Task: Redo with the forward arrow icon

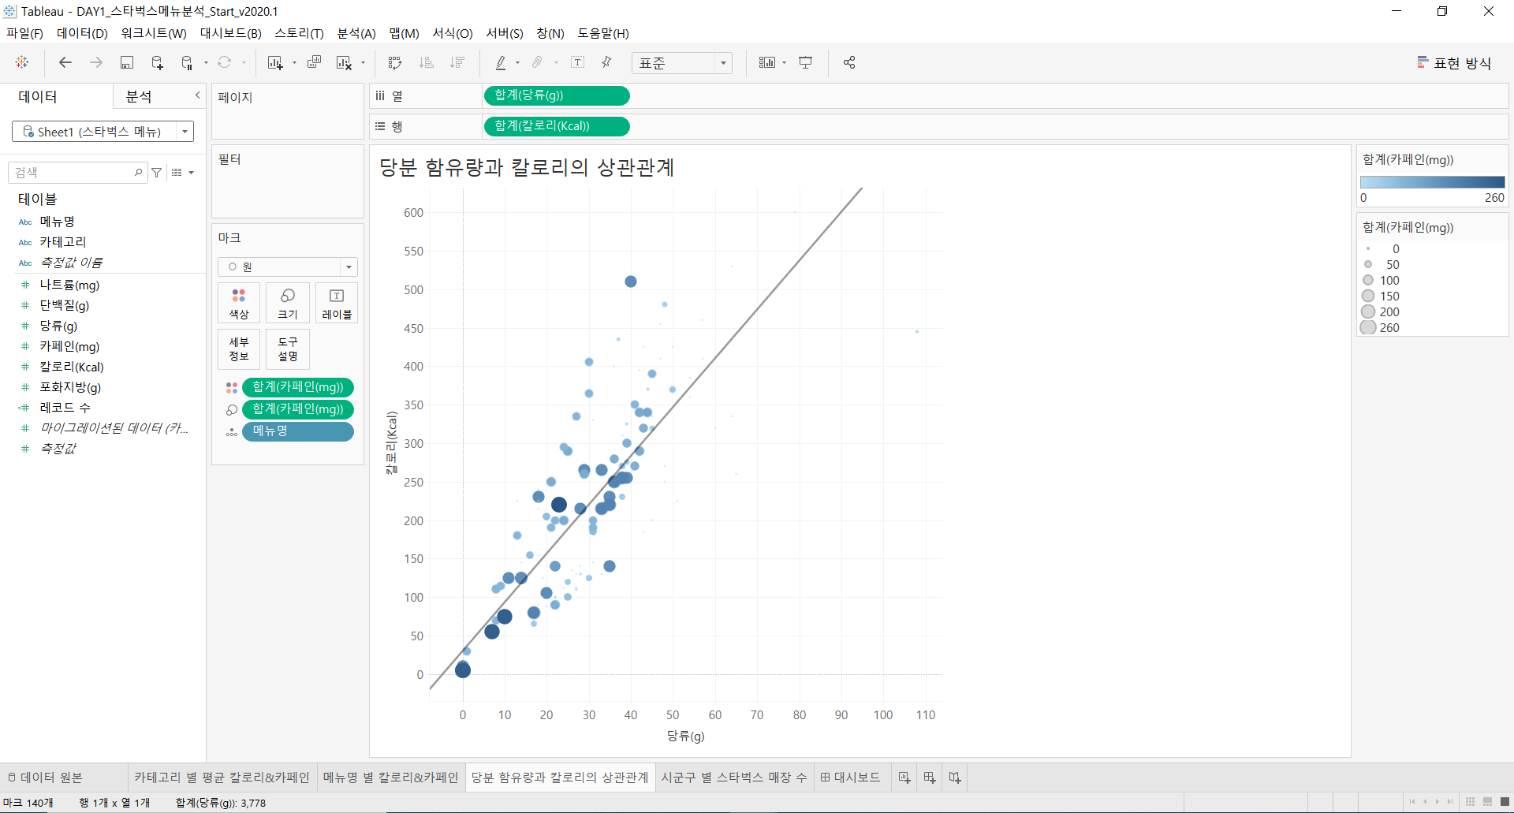Action: pyautogui.click(x=96, y=62)
